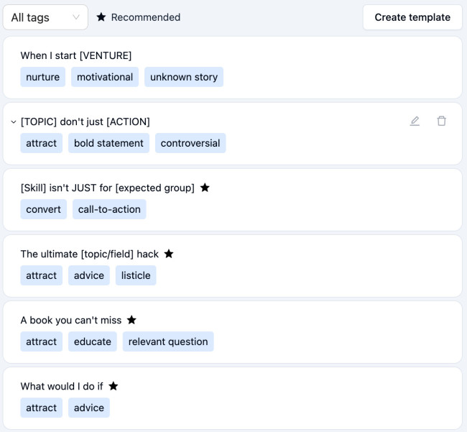Click the pencil edit icon on TOPIC template

click(415, 121)
